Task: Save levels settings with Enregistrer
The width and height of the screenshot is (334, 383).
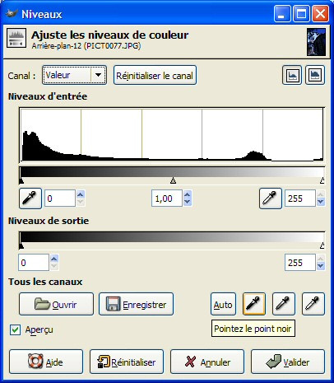Action: coord(136,304)
